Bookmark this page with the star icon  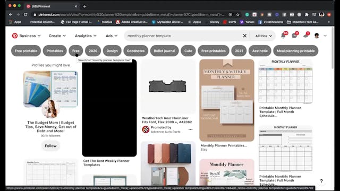coord(238,14)
